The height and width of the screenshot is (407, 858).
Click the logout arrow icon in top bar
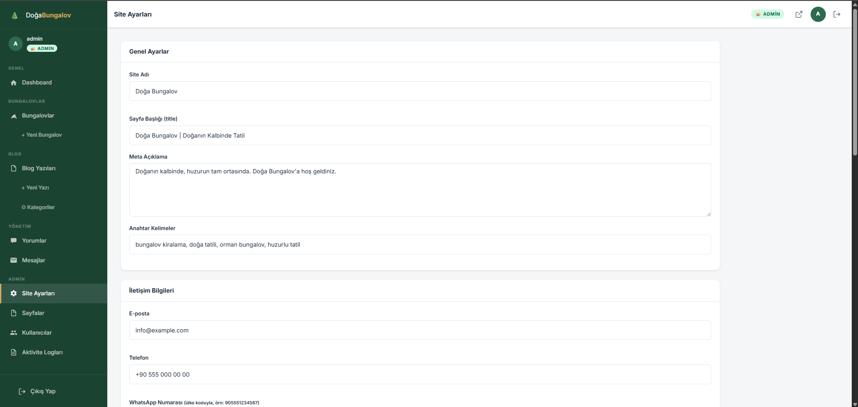click(x=837, y=14)
